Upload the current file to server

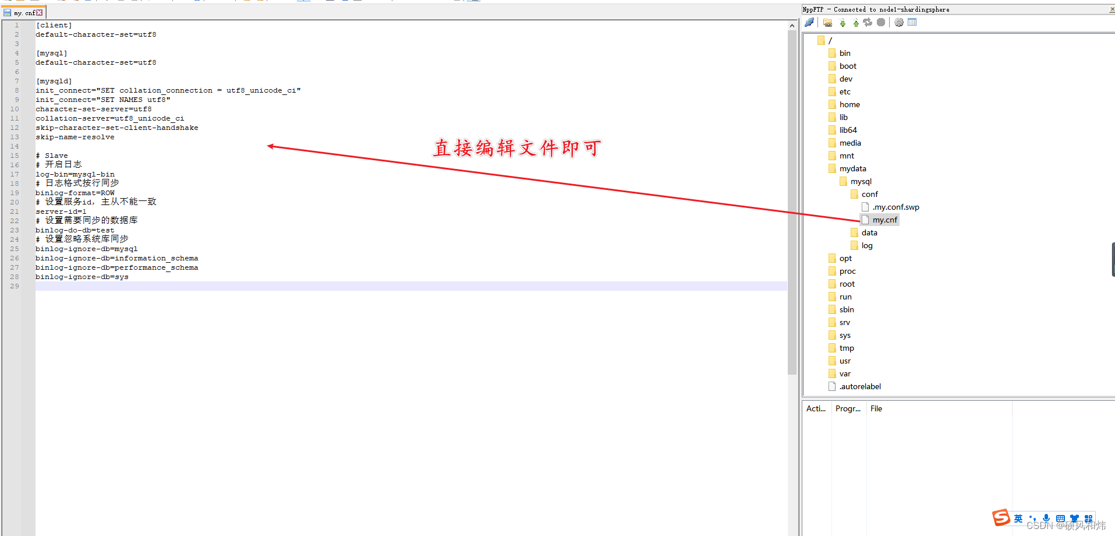click(855, 22)
